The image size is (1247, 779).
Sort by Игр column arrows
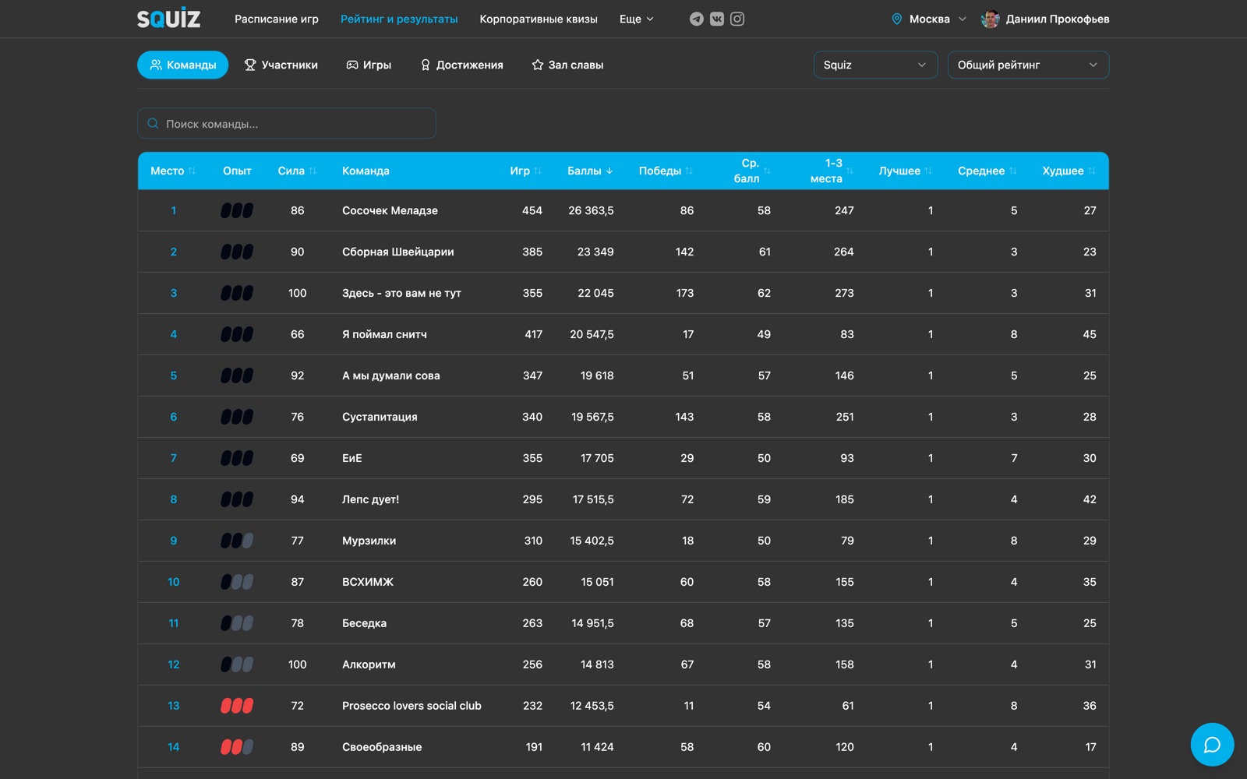tap(538, 171)
